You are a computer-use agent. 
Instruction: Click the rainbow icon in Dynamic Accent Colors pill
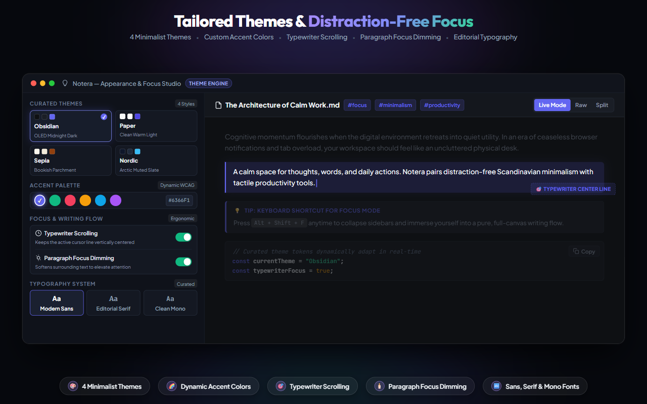(x=171, y=386)
